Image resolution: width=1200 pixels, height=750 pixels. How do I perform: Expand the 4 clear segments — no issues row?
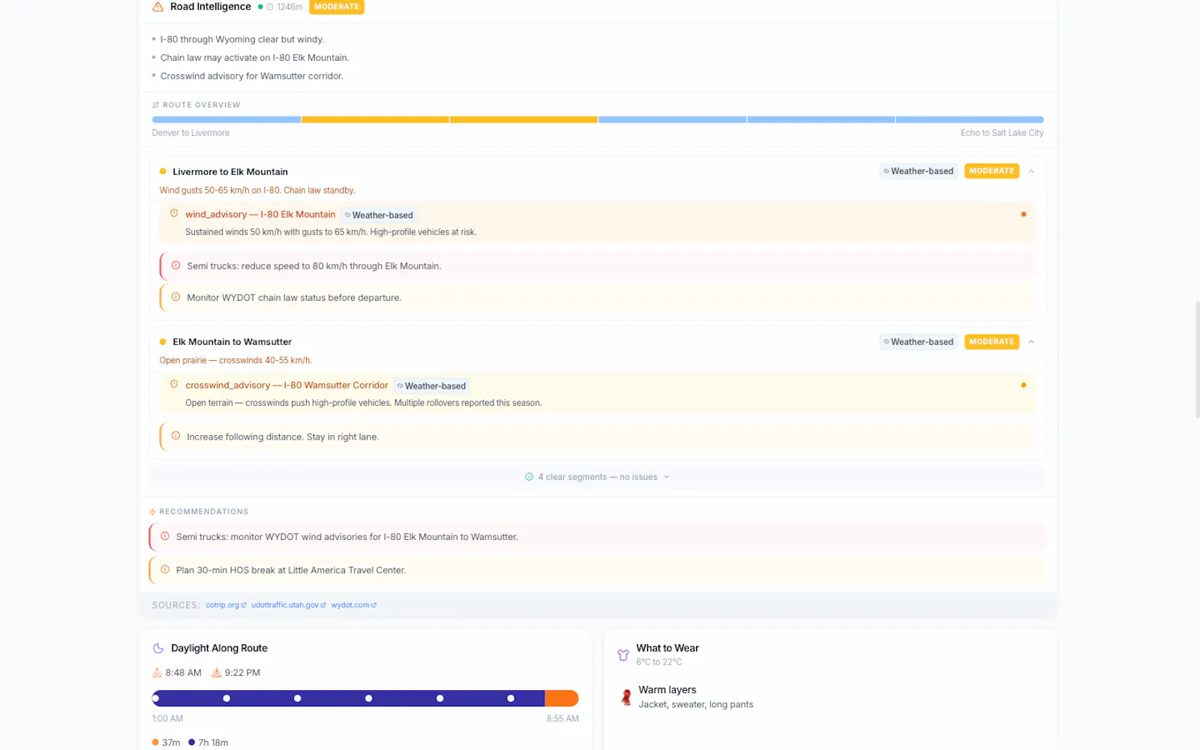[598, 477]
